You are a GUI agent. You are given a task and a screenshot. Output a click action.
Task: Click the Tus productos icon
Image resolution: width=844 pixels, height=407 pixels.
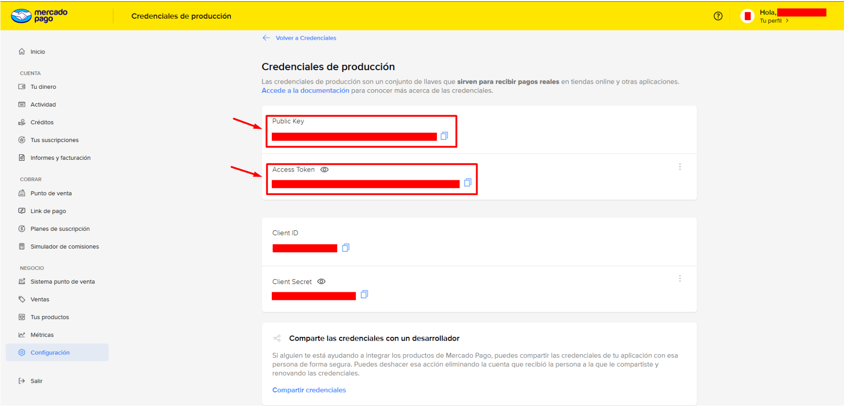(22, 317)
